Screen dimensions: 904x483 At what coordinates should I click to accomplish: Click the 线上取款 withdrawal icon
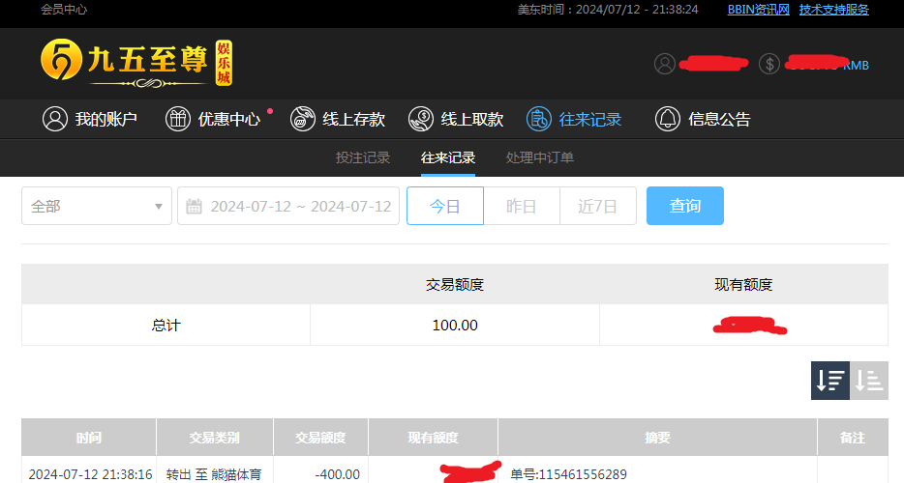420,119
